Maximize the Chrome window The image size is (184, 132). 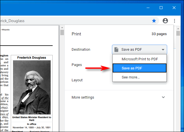(x=161, y=8)
